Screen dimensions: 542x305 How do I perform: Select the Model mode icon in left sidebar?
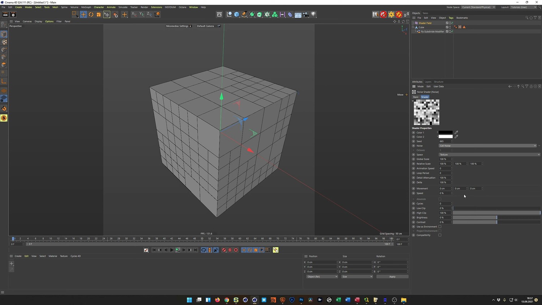tap(4, 34)
